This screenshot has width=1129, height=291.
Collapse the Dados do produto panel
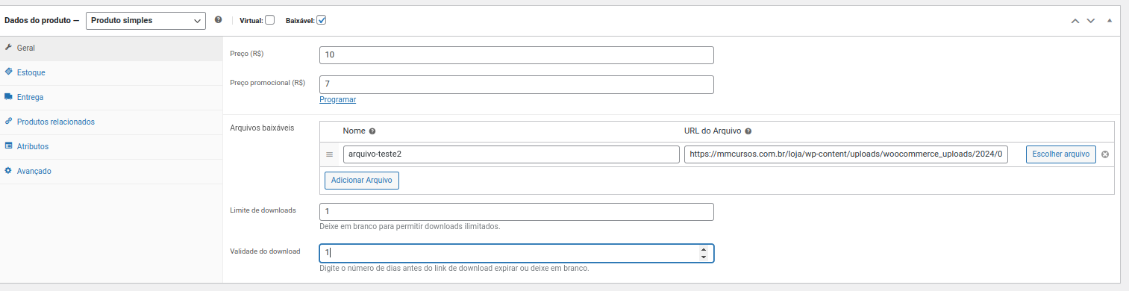pos(1110,20)
